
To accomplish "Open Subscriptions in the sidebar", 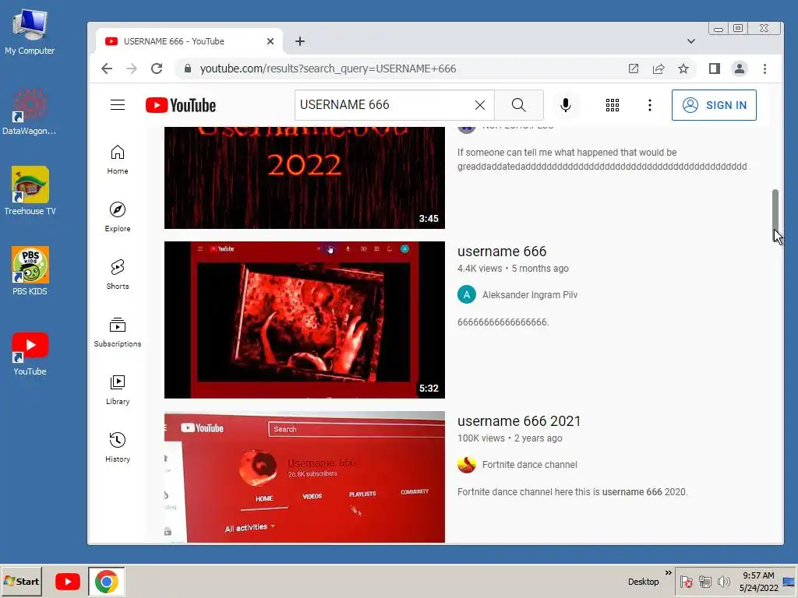I will point(118,332).
